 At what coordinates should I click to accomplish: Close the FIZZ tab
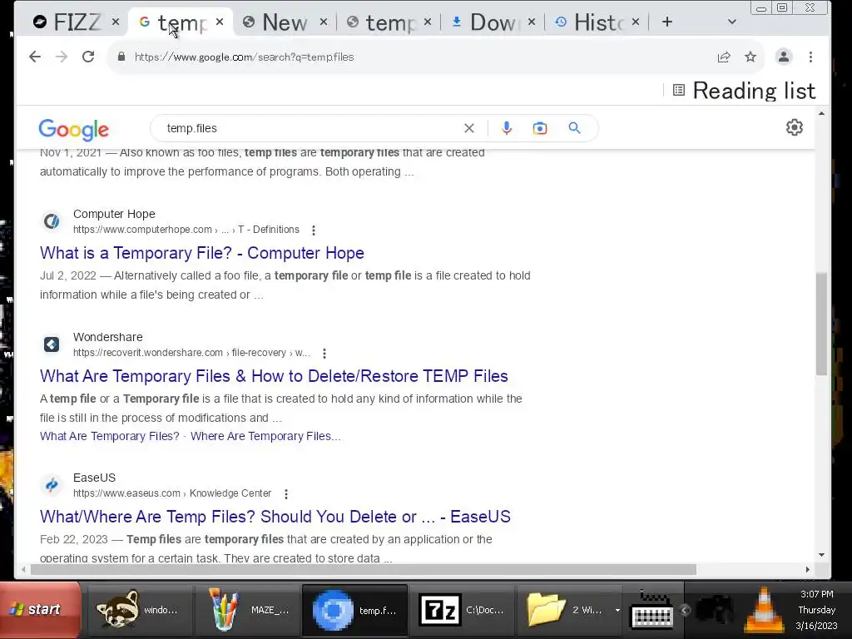pyautogui.click(x=115, y=22)
